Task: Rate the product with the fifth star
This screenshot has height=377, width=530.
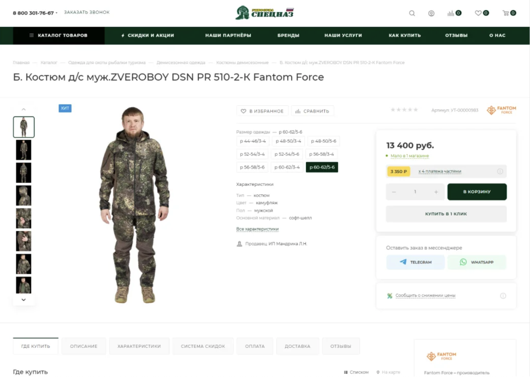Action: coord(416,110)
